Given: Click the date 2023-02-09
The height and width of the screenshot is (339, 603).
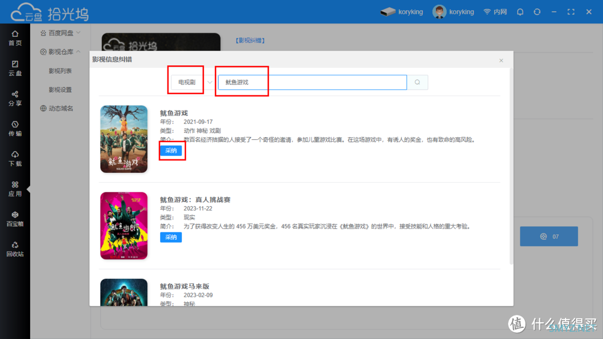Looking at the screenshot, I should pyautogui.click(x=198, y=296).
